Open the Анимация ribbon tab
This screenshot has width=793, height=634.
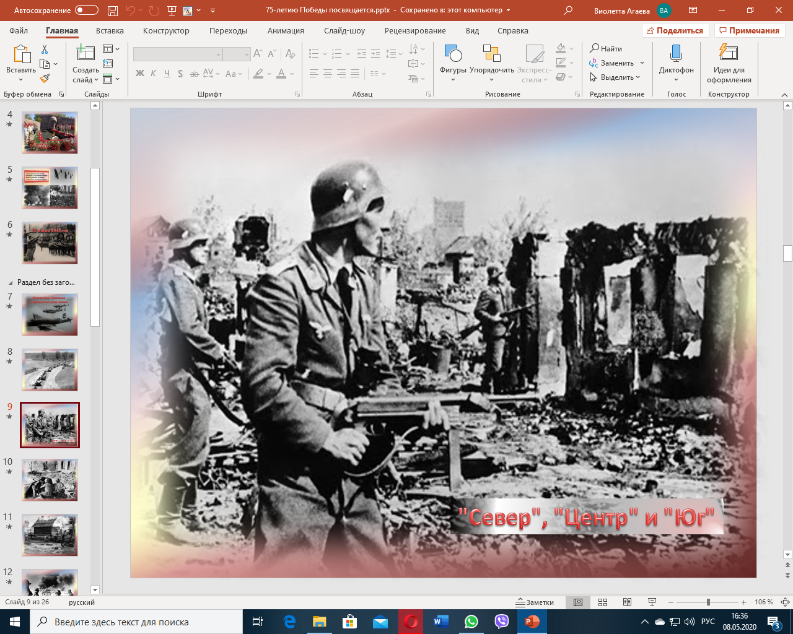click(x=286, y=31)
